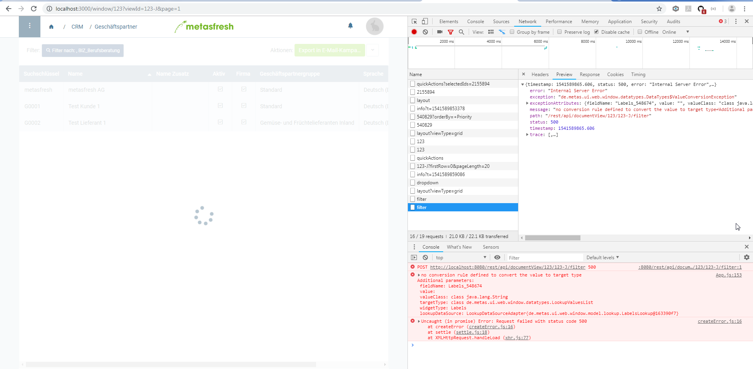The width and height of the screenshot is (753, 369).
Task: Activate DevTools inspect element icon
Action: (x=414, y=21)
